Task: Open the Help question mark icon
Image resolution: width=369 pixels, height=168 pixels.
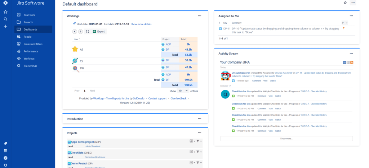Action: click(x=5, y=158)
